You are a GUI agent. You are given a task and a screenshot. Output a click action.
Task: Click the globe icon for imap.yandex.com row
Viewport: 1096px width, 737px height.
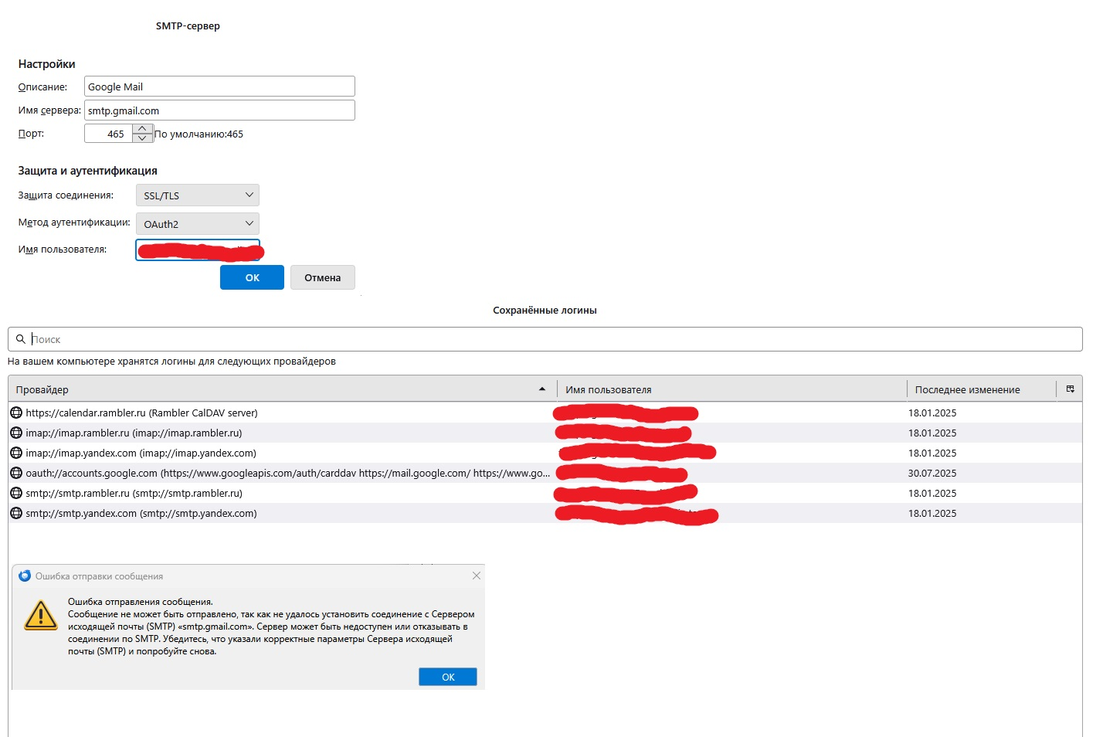pyautogui.click(x=16, y=453)
